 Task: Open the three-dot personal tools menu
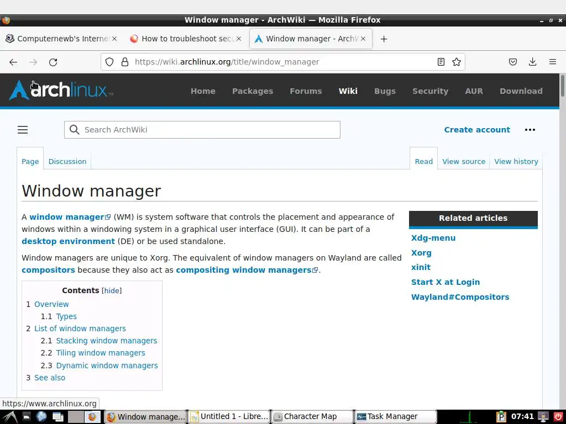530,130
